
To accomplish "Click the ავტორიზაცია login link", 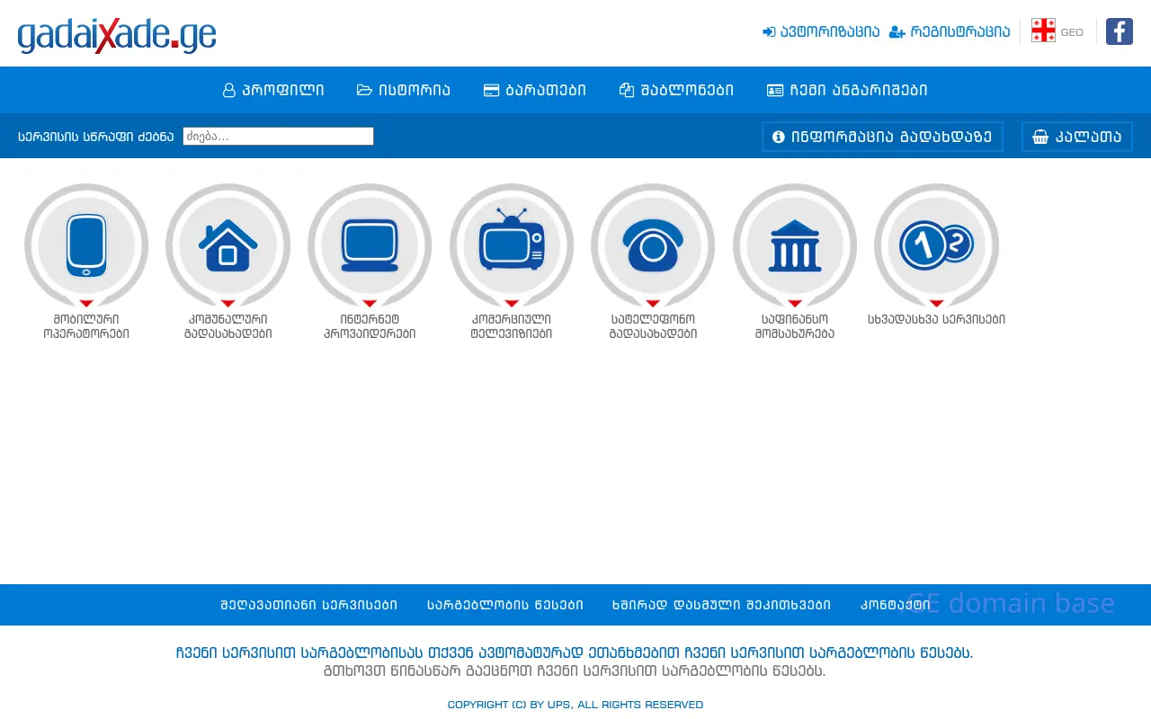I will coord(821,31).
